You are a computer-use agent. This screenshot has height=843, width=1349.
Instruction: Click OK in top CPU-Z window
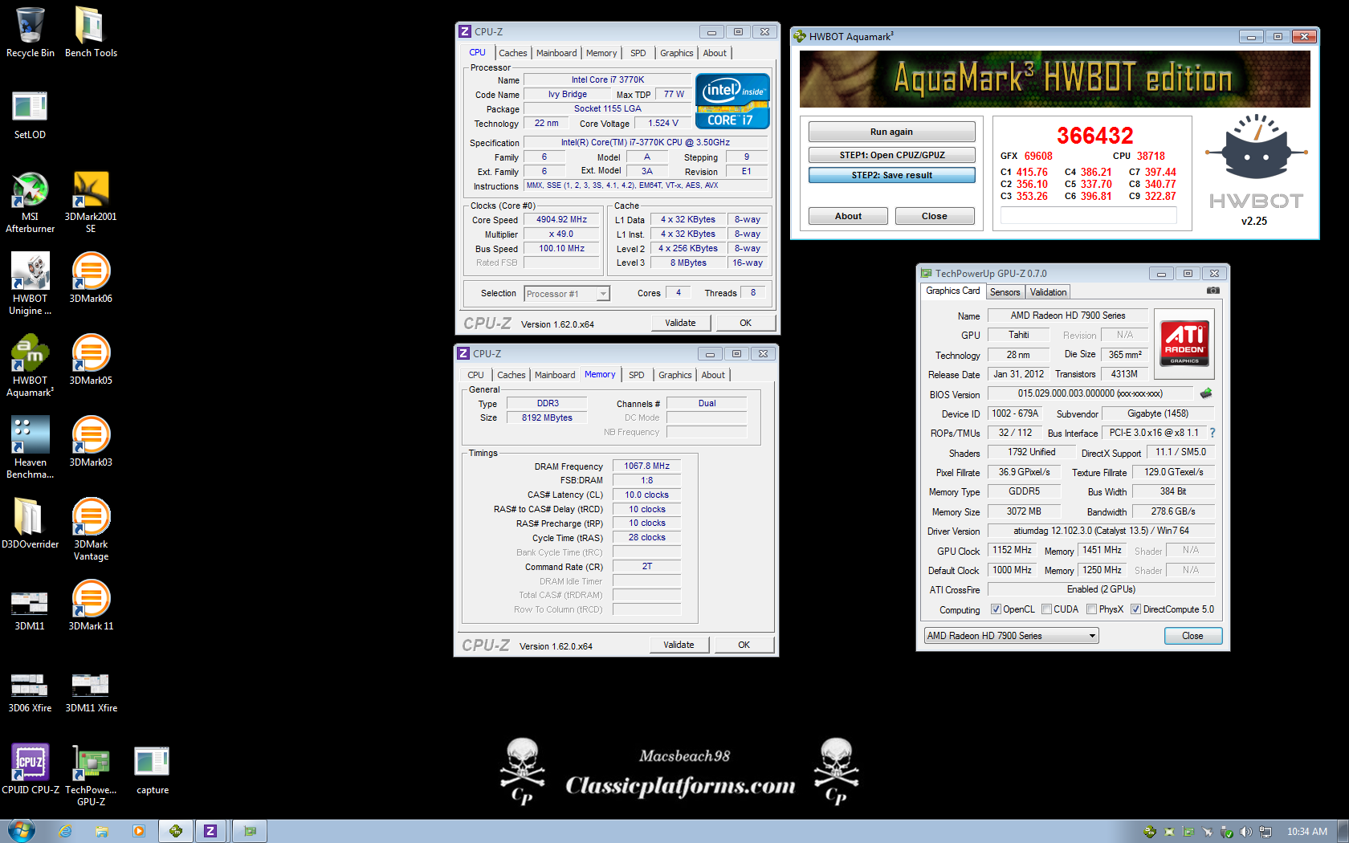tap(745, 323)
